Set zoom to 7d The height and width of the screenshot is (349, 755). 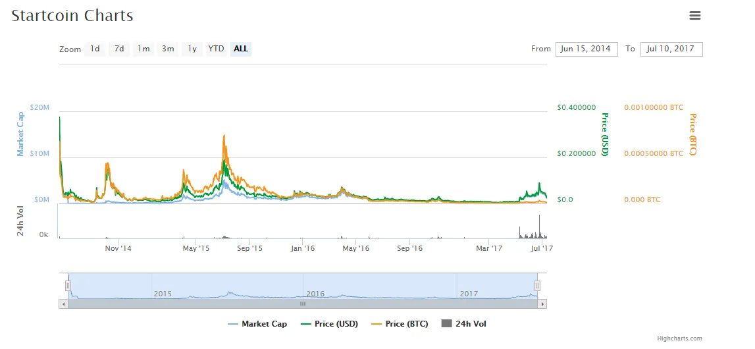(119, 49)
